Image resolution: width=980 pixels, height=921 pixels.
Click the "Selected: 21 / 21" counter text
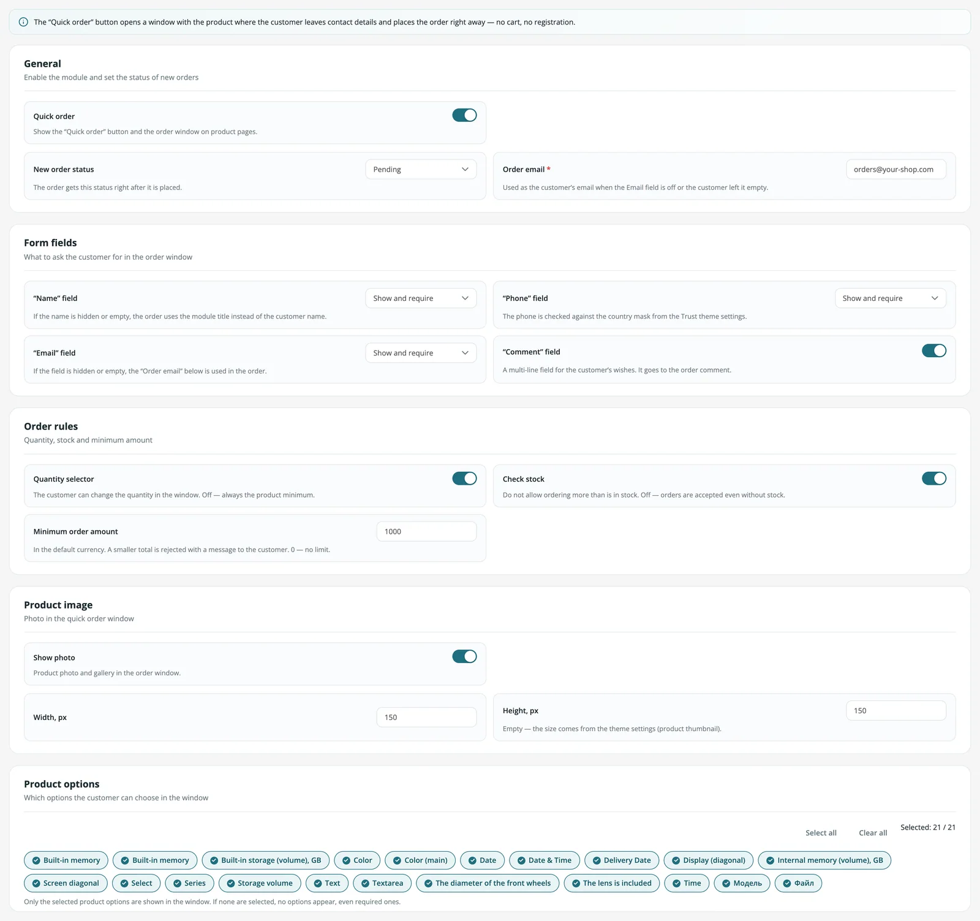tap(927, 827)
